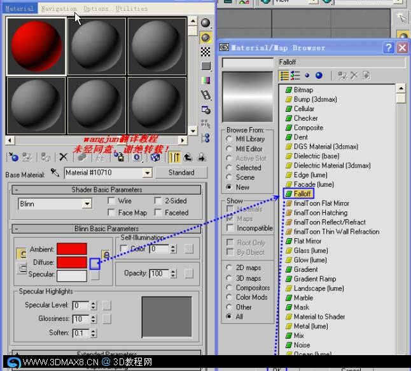Viewport: 411px width, 371px height.
Task: Switch browser to View Small Icons
Action: click(x=307, y=76)
